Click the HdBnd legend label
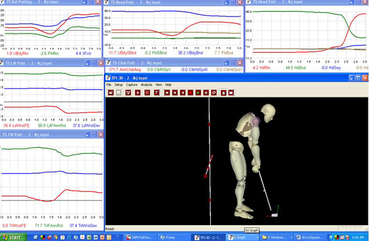This screenshot has height=241, width=369. click(x=296, y=68)
